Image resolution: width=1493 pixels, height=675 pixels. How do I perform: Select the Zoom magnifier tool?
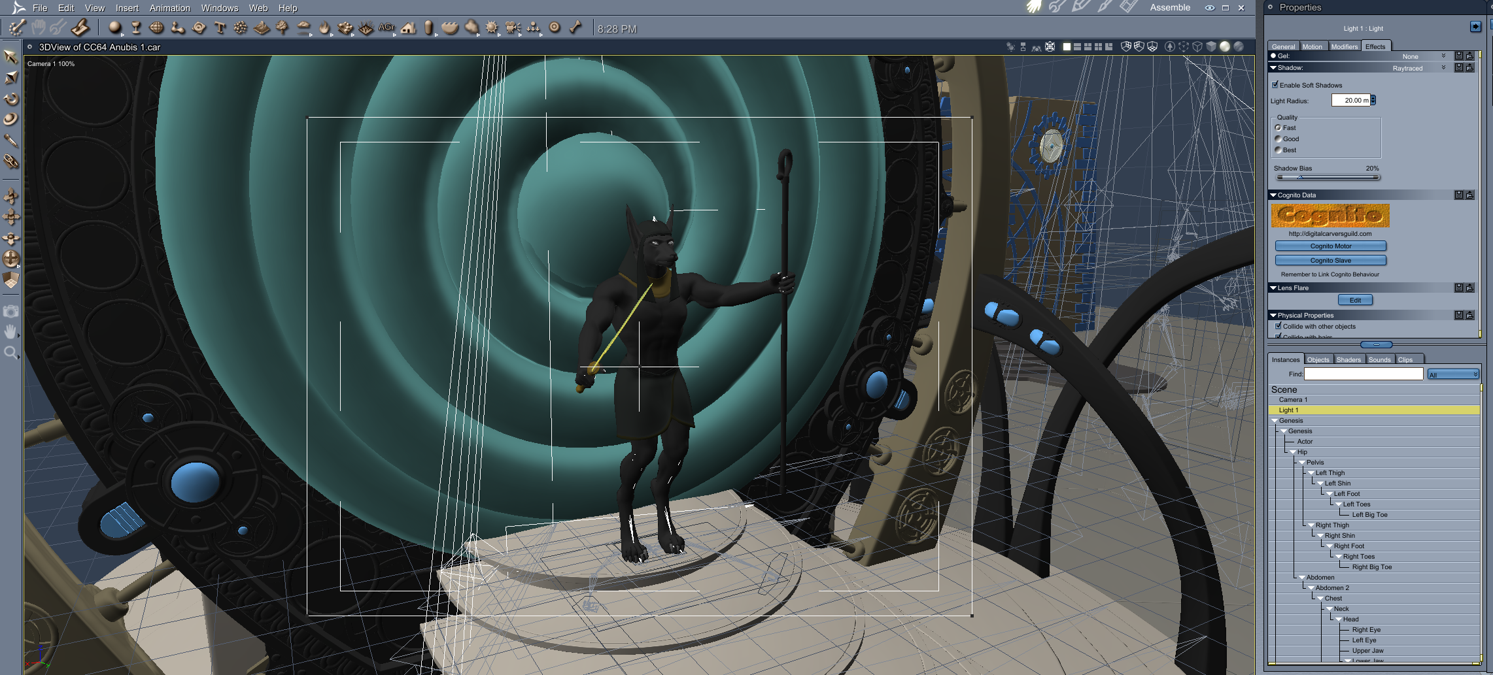pos(10,354)
